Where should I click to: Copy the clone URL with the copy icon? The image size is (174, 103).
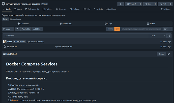pyautogui.click(x=165, y=29)
